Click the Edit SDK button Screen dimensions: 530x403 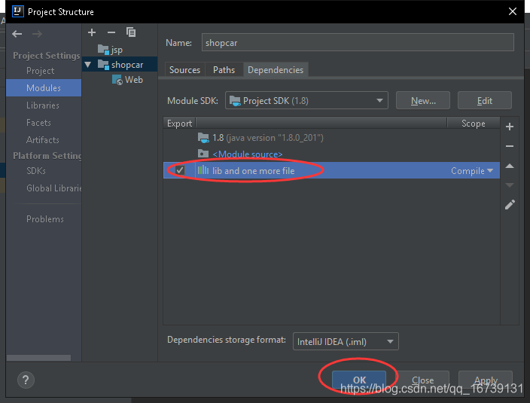click(484, 100)
